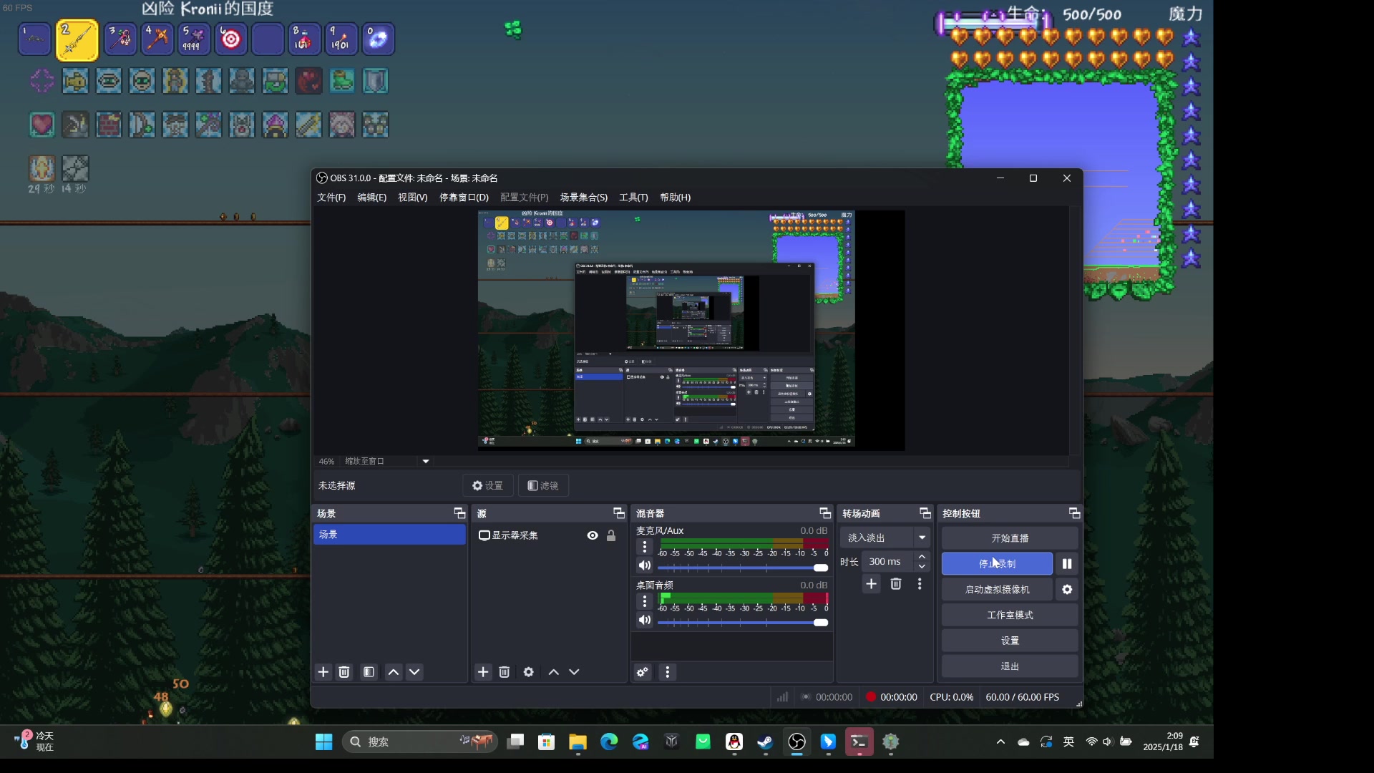Open the 编辑(E) menu

372,198
